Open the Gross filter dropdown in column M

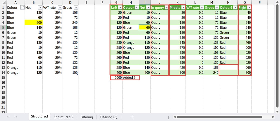tap(217, 8)
